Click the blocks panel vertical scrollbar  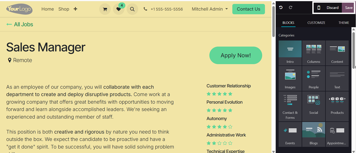tap(353, 50)
